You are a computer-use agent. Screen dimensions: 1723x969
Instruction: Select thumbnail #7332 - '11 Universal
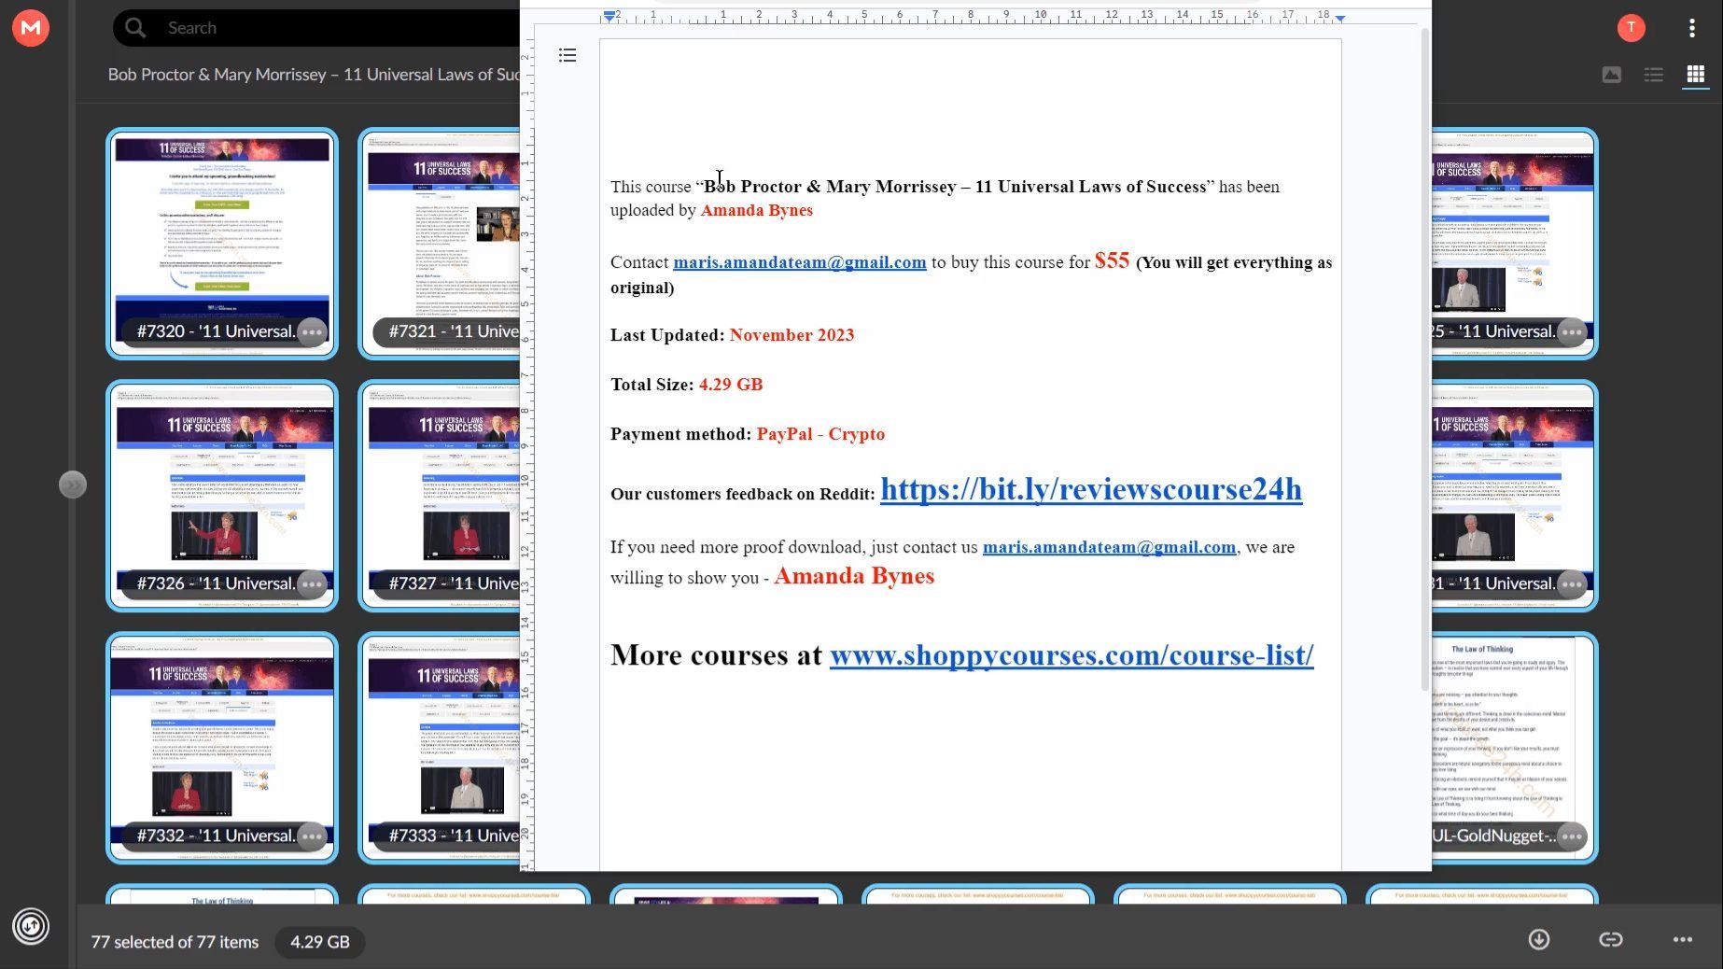click(222, 748)
